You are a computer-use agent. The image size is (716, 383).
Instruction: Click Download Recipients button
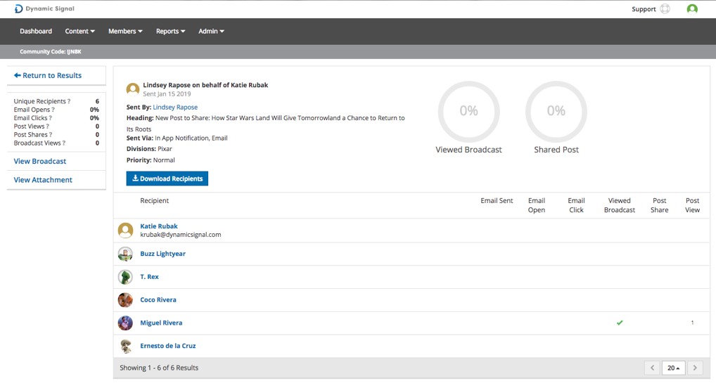tap(167, 178)
